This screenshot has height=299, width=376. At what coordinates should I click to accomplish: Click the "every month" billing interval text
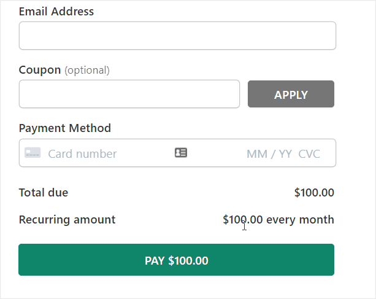point(300,220)
